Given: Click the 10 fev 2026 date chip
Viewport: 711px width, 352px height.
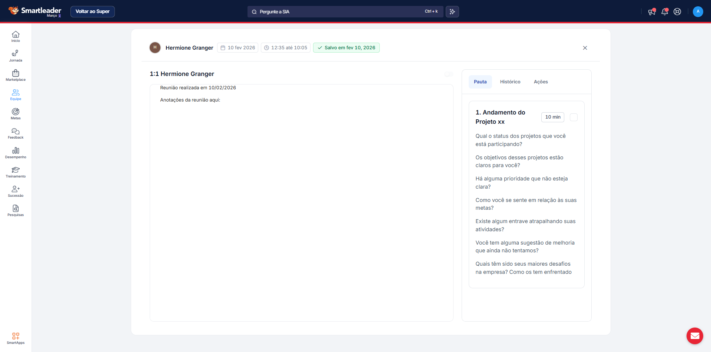Looking at the screenshot, I should point(237,48).
